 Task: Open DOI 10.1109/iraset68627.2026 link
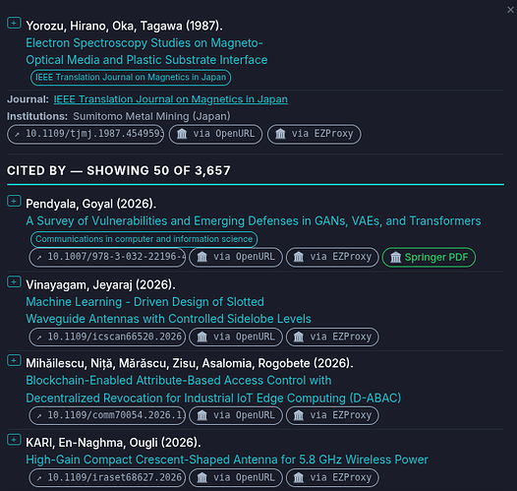pyautogui.click(x=107, y=477)
